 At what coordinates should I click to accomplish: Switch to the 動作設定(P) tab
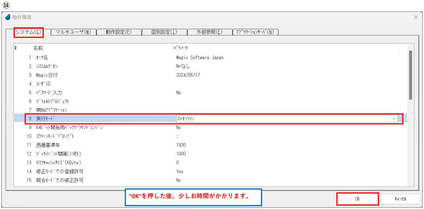point(119,32)
